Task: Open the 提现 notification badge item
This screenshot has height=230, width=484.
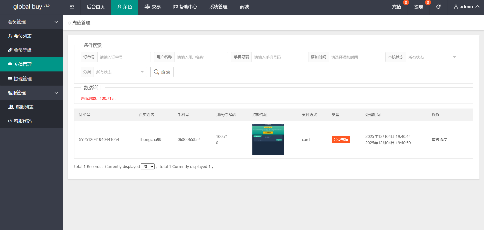Action: coord(419,7)
